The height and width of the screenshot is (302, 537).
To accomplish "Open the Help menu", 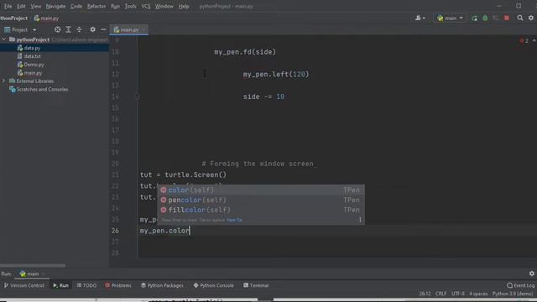I will pos(184,6).
